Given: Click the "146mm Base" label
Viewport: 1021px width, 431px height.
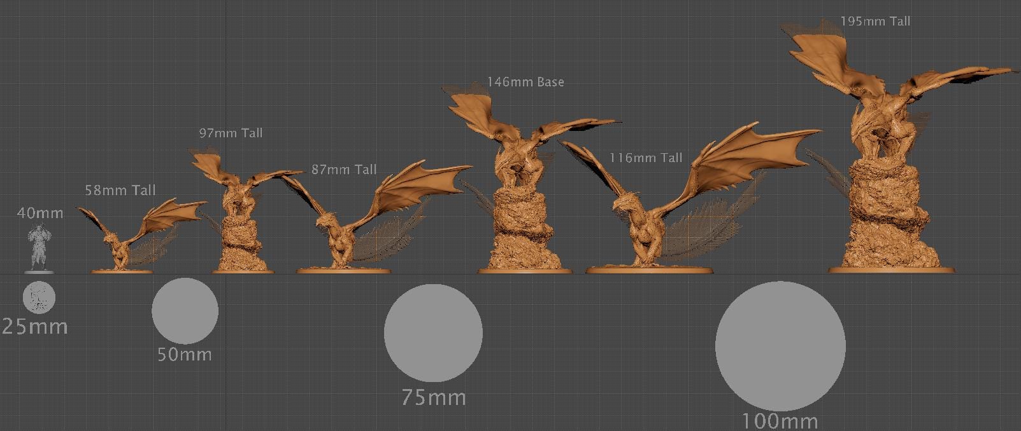Looking at the screenshot, I should tap(525, 81).
